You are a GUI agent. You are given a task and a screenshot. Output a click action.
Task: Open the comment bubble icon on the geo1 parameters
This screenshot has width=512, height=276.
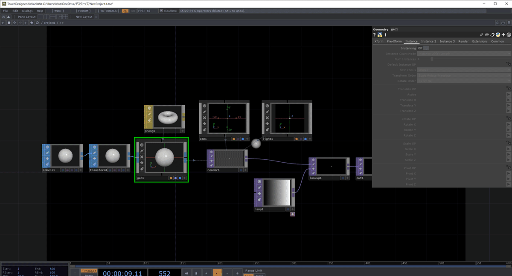487,34
